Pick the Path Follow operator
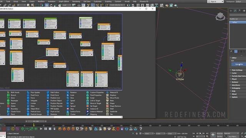246x138 pixels. pos(53,92)
